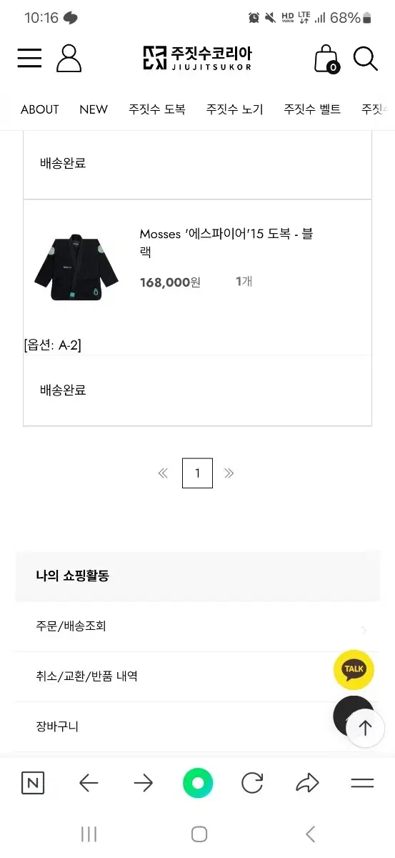The width and height of the screenshot is (395, 858).
Task: Tap the browser reload icon
Action: (x=252, y=784)
